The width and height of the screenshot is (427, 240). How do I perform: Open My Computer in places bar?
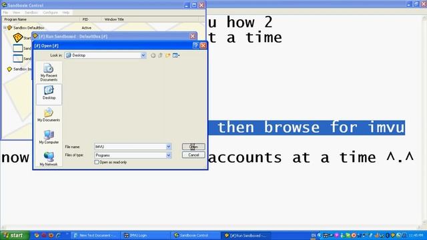[49, 137]
